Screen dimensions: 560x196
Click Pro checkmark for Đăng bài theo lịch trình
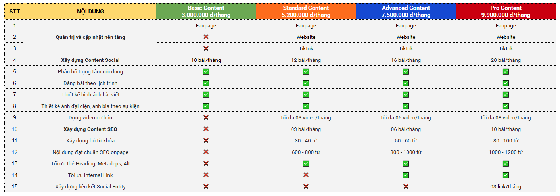(506, 83)
